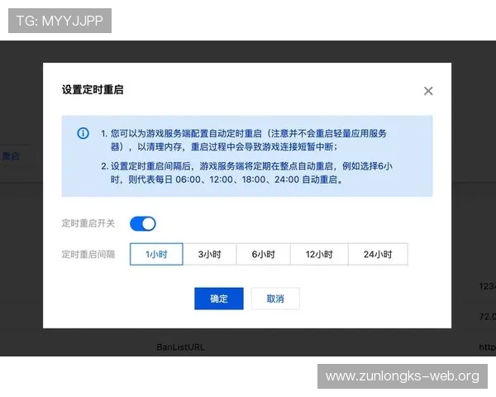
Task: Choose the 6小时 interval option
Action: click(x=265, y=254)
